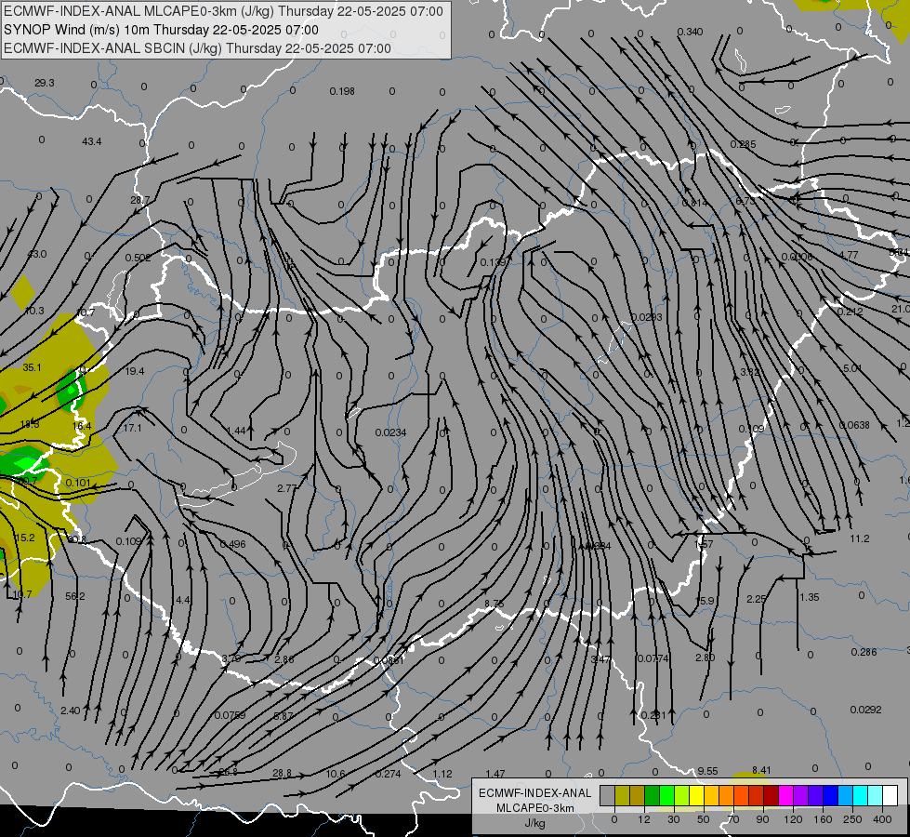The height and width of the screenshot is (837, 910).
Task: Click the map value '0.0292'
Action: [x=866, y=710]
